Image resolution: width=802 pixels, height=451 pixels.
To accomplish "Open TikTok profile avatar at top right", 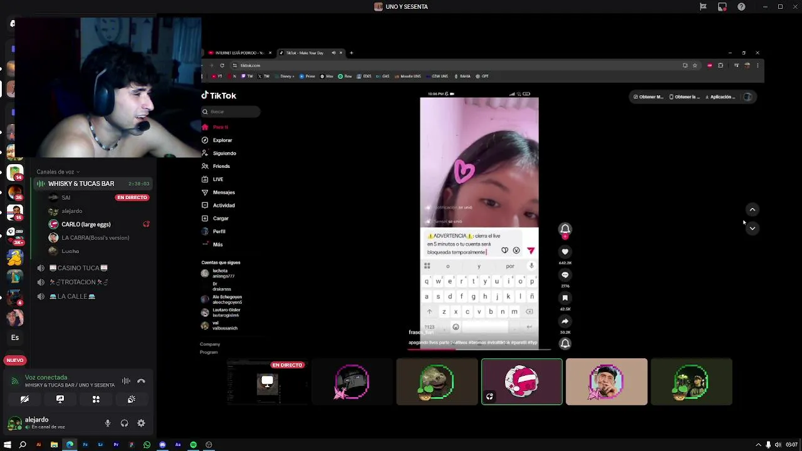I will (747, 97).
